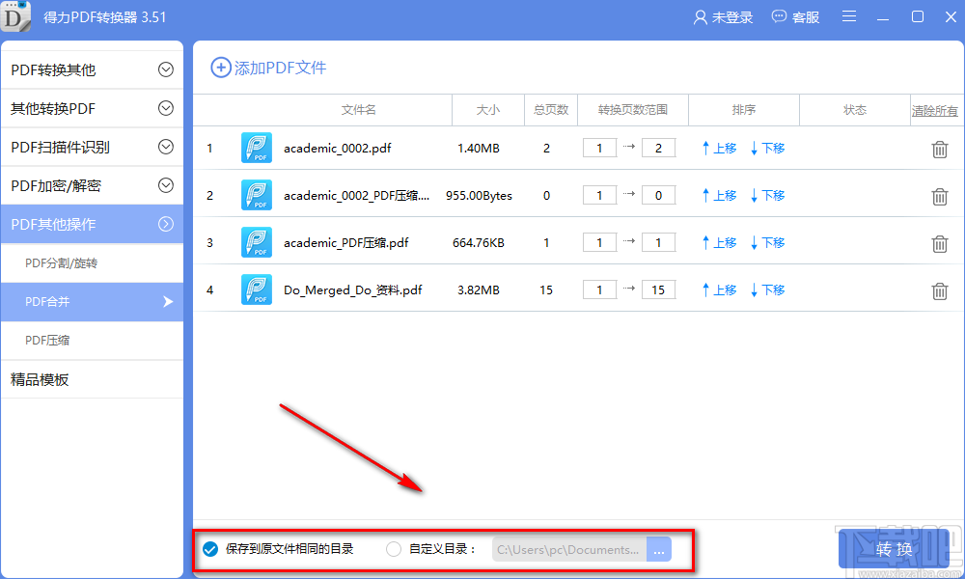Open the hamburger menu in title bar
The height and width of the screenshot is (579, 965).
pos(848,16)
